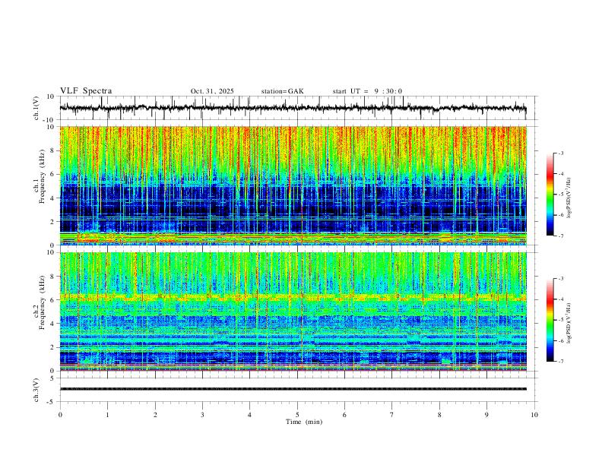Select the ch.1 PSD color scale bar

[x=550, y=195]
